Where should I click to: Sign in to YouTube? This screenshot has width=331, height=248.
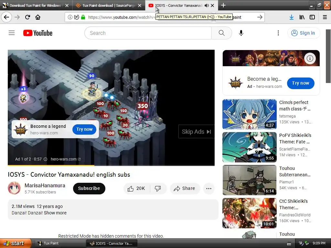pos(304,33)
